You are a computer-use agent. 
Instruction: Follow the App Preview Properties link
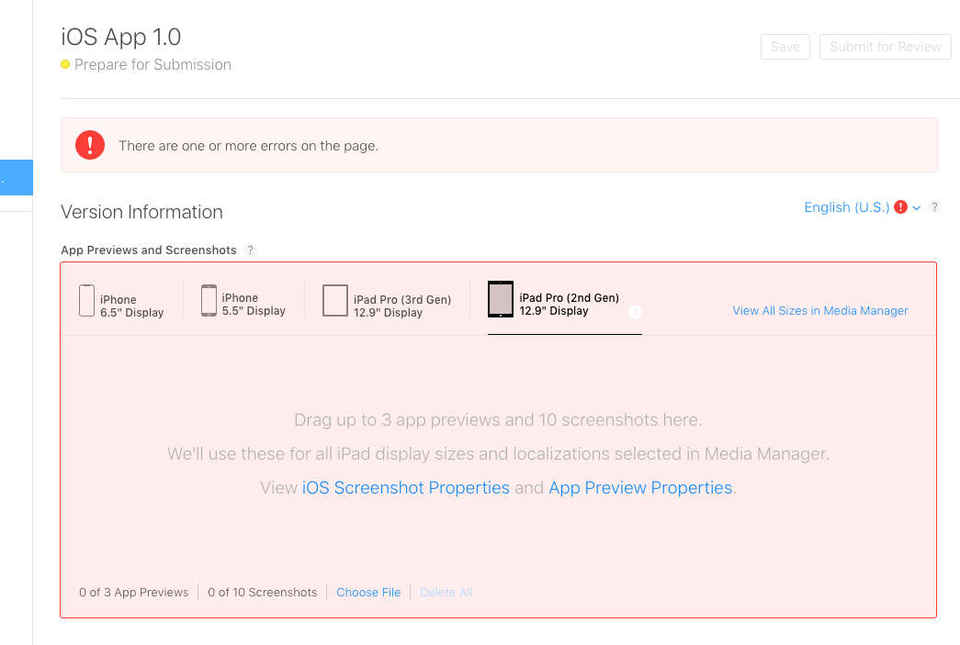coord(640,488)
